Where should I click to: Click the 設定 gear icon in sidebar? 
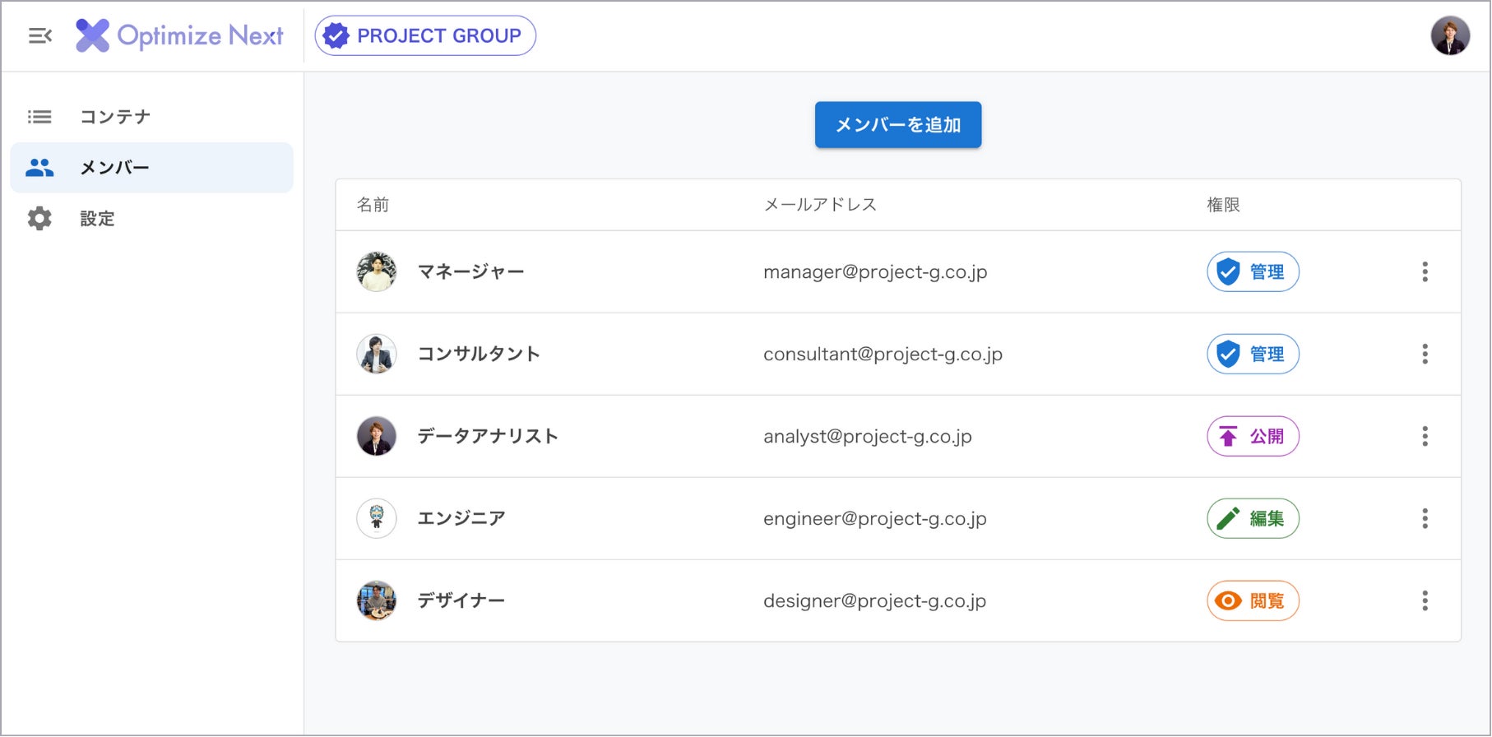(x=39, y=219)
